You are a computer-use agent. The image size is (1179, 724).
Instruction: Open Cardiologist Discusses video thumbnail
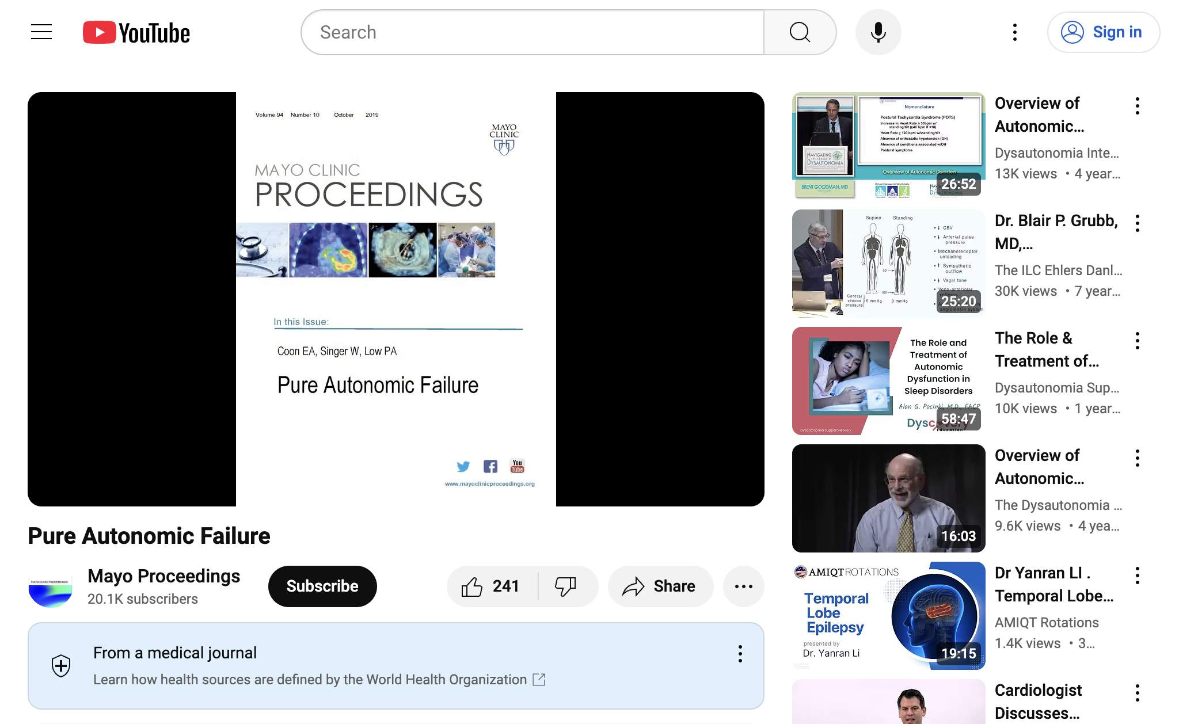(889, 702)
